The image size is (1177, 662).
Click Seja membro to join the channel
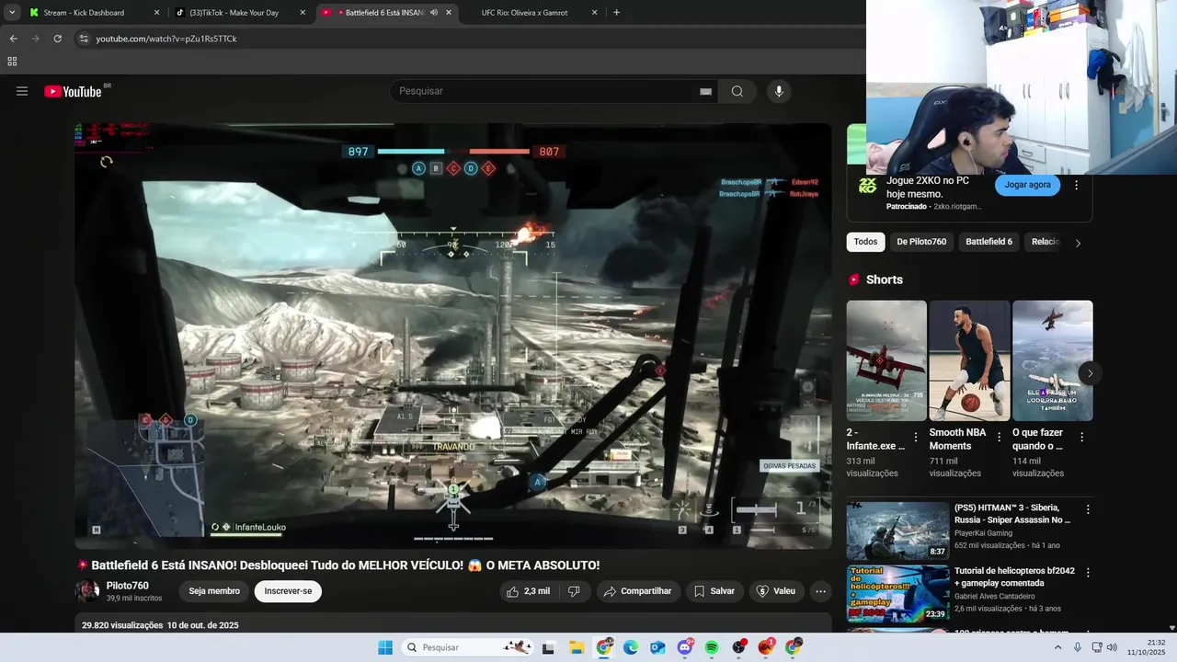click(x=214, y=591)
